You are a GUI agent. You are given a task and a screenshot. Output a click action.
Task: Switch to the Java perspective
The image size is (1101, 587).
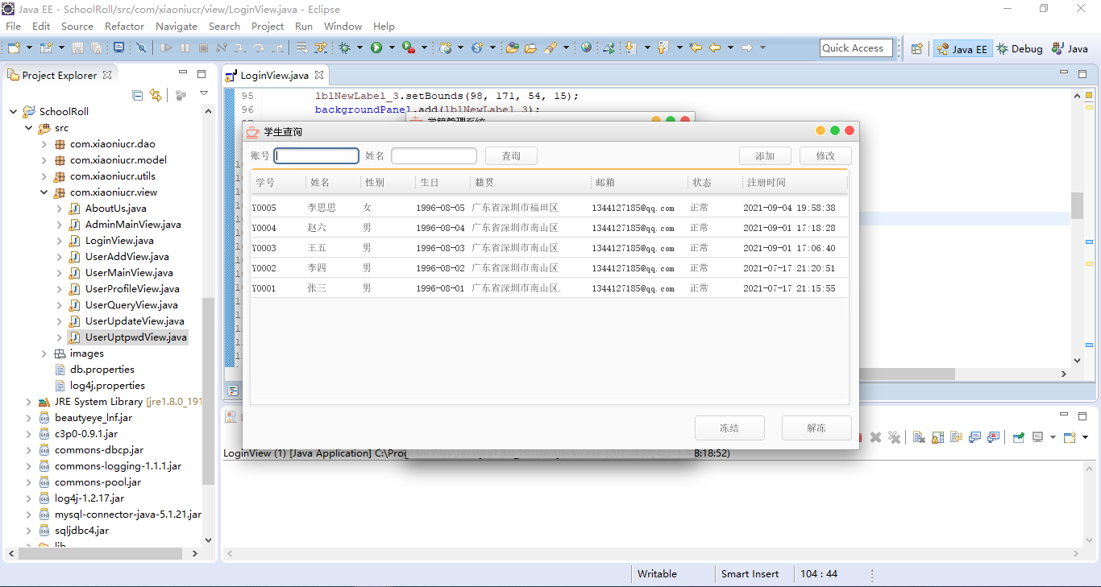[1070, 48]
